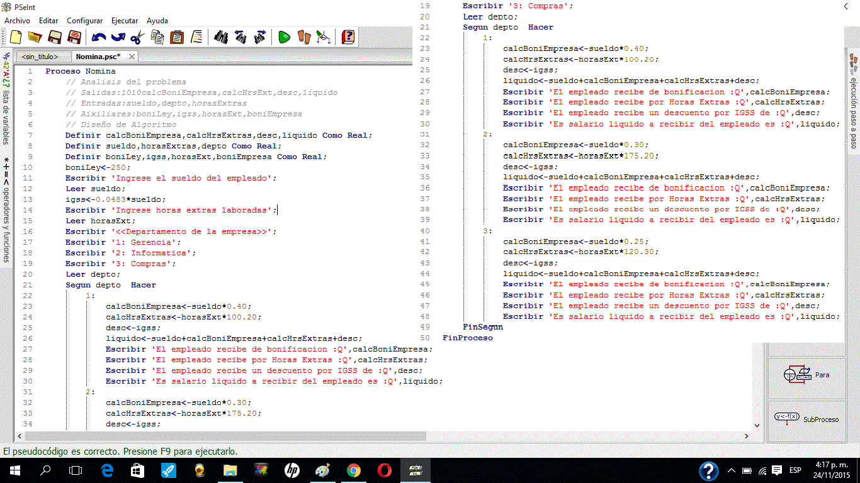Start step-by-step execution with the footprints icon
The height and width of the screenshot is (483, 860).
click(x=304, y=37)
